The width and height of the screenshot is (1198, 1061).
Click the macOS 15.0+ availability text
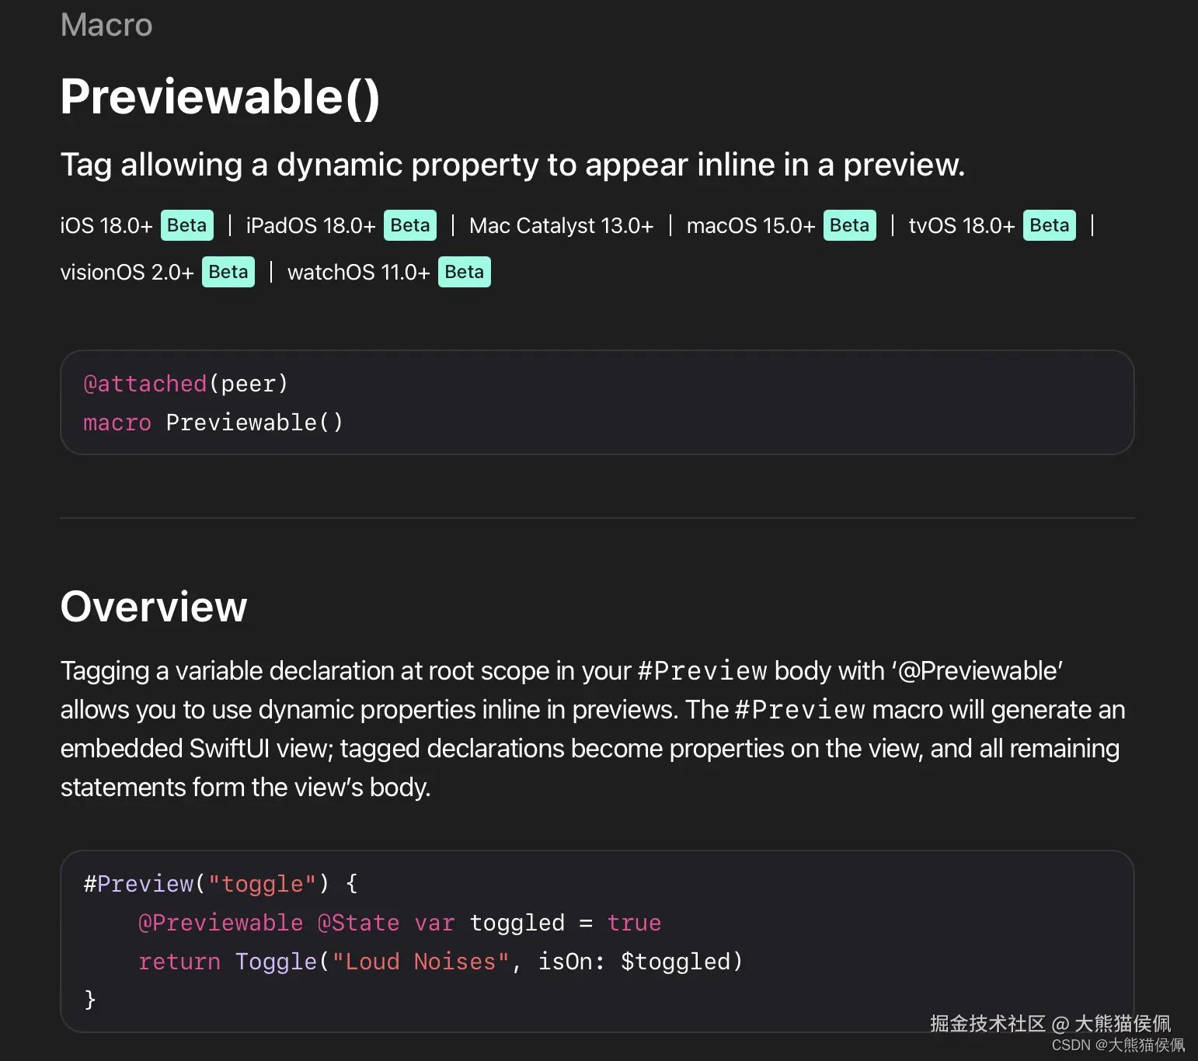(750, 226)
